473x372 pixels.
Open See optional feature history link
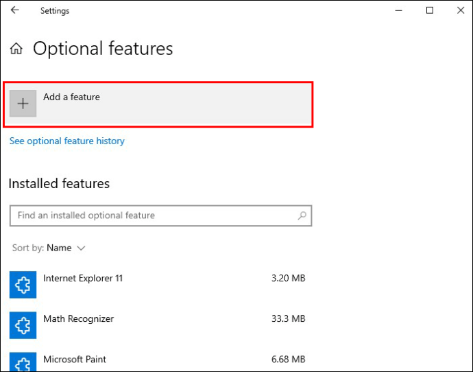66,141
